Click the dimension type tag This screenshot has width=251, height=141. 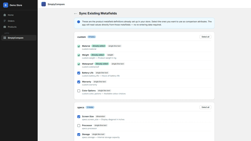point(101,116)
